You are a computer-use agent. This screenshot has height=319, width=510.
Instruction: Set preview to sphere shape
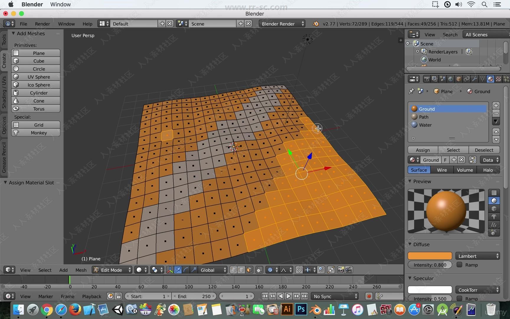click(494, 201)
